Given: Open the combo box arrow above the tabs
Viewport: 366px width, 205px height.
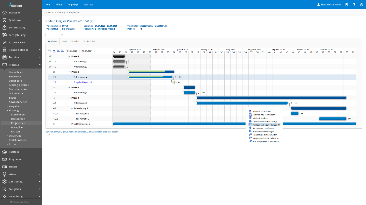Looking at the screenshot, I should [x=62, y=35].
